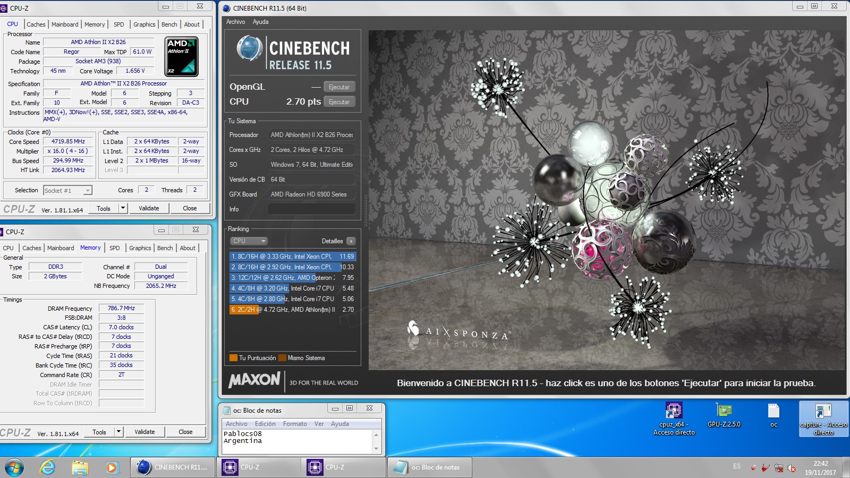Click the Cinebench globe logo icon
This screenshot has height=478, width=850.
coord(249,48)
